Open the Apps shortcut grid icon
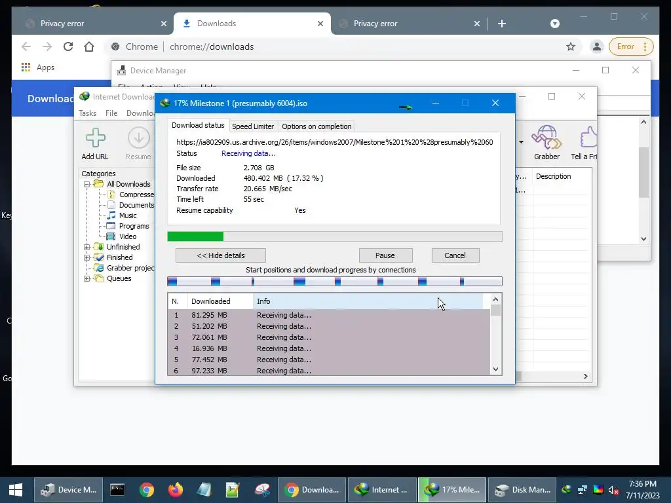The width and height of the screenshot is (671, 503). pyautogui.click(x=26, y=67)
